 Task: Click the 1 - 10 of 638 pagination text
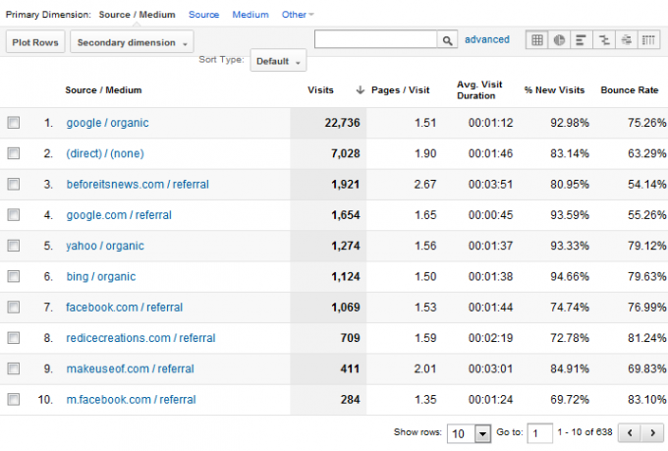[584, 432]
